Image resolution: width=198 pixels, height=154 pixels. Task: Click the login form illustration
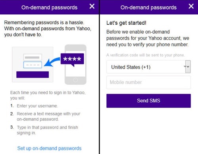click(33, 64)
